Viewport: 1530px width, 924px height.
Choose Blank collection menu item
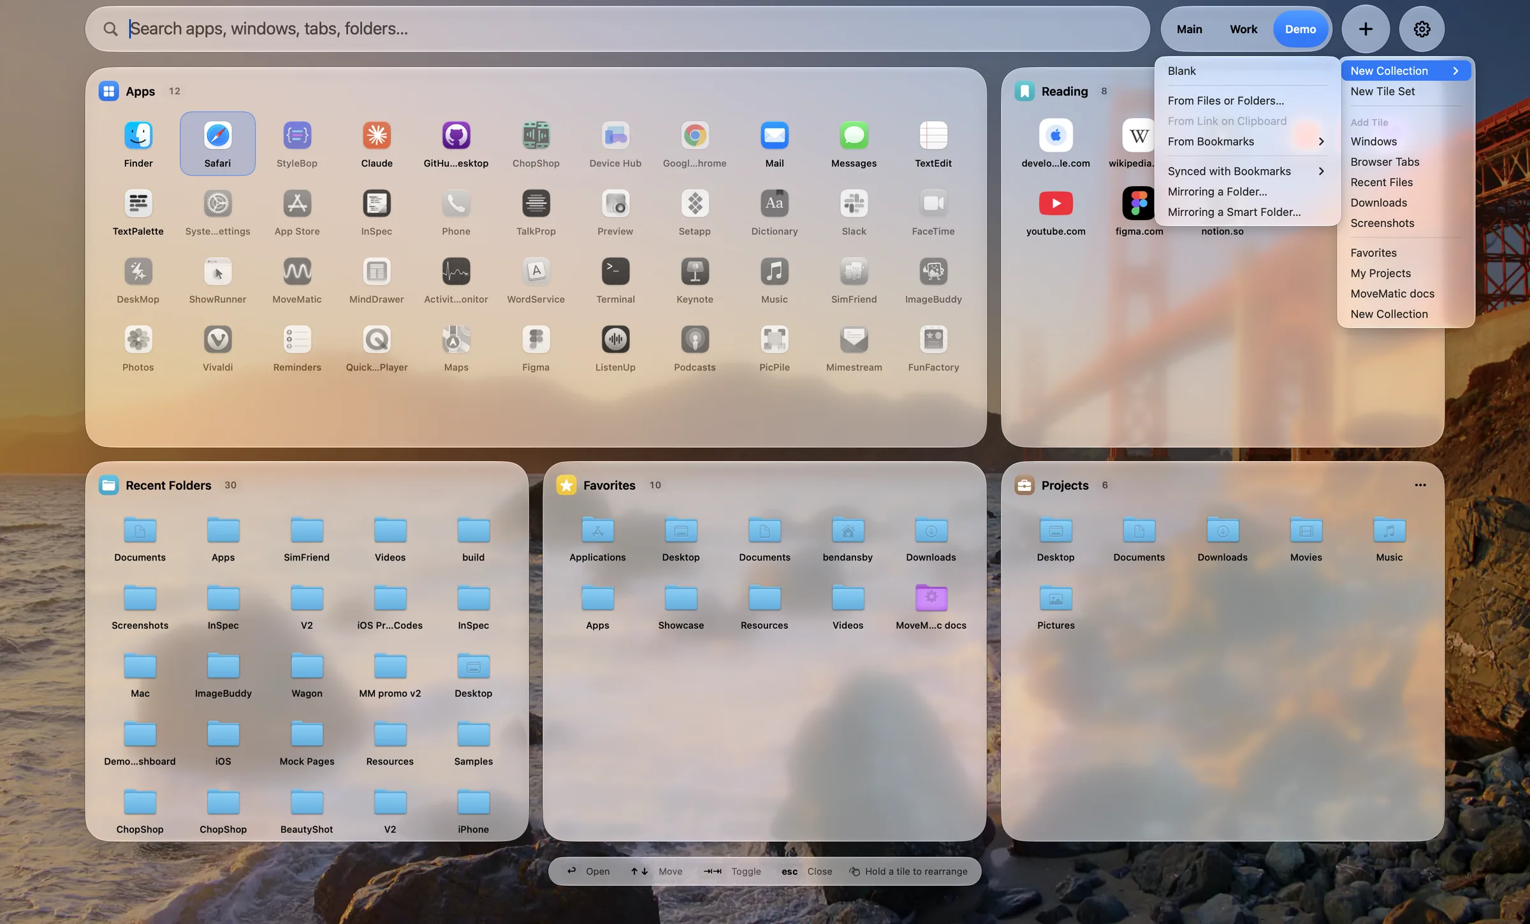(1247, 71)
